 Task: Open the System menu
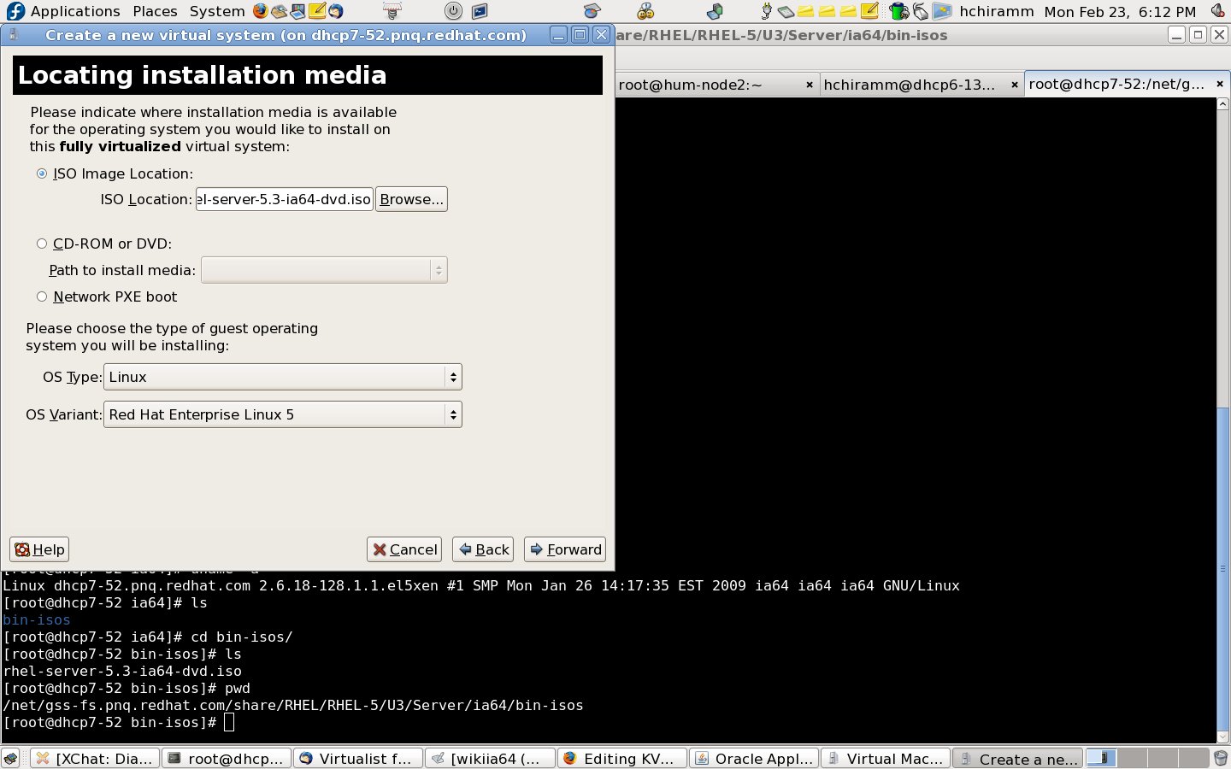pos(217,11)
